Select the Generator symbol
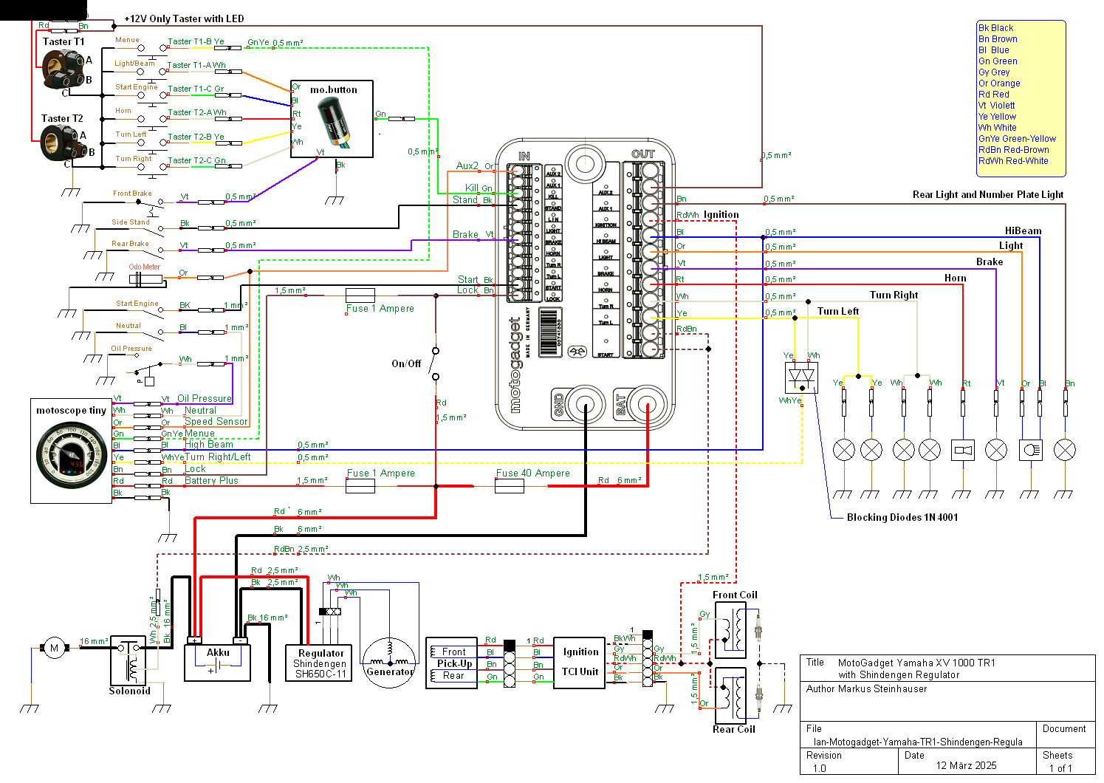 [x=389, y=662]
